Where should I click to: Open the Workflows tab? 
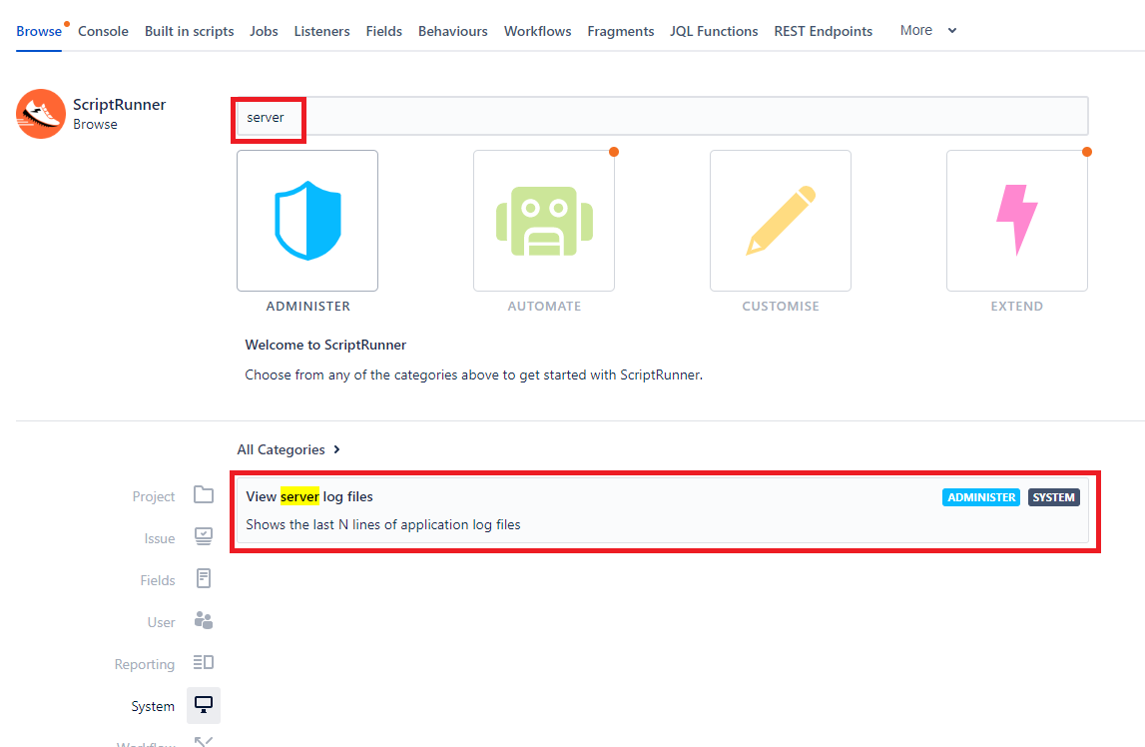tap(537, 31)
